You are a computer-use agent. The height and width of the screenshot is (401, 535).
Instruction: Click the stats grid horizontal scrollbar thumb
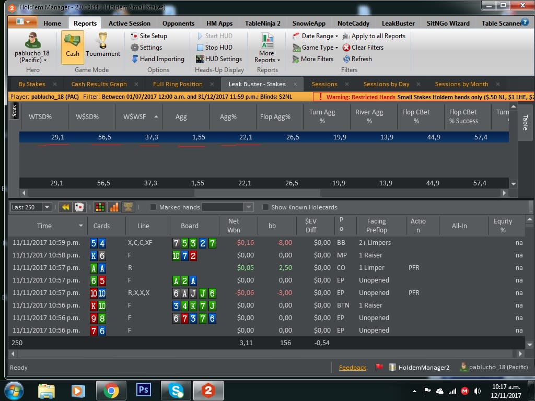coord(257,193)
